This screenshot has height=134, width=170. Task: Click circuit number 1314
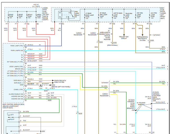click(41, 70)
